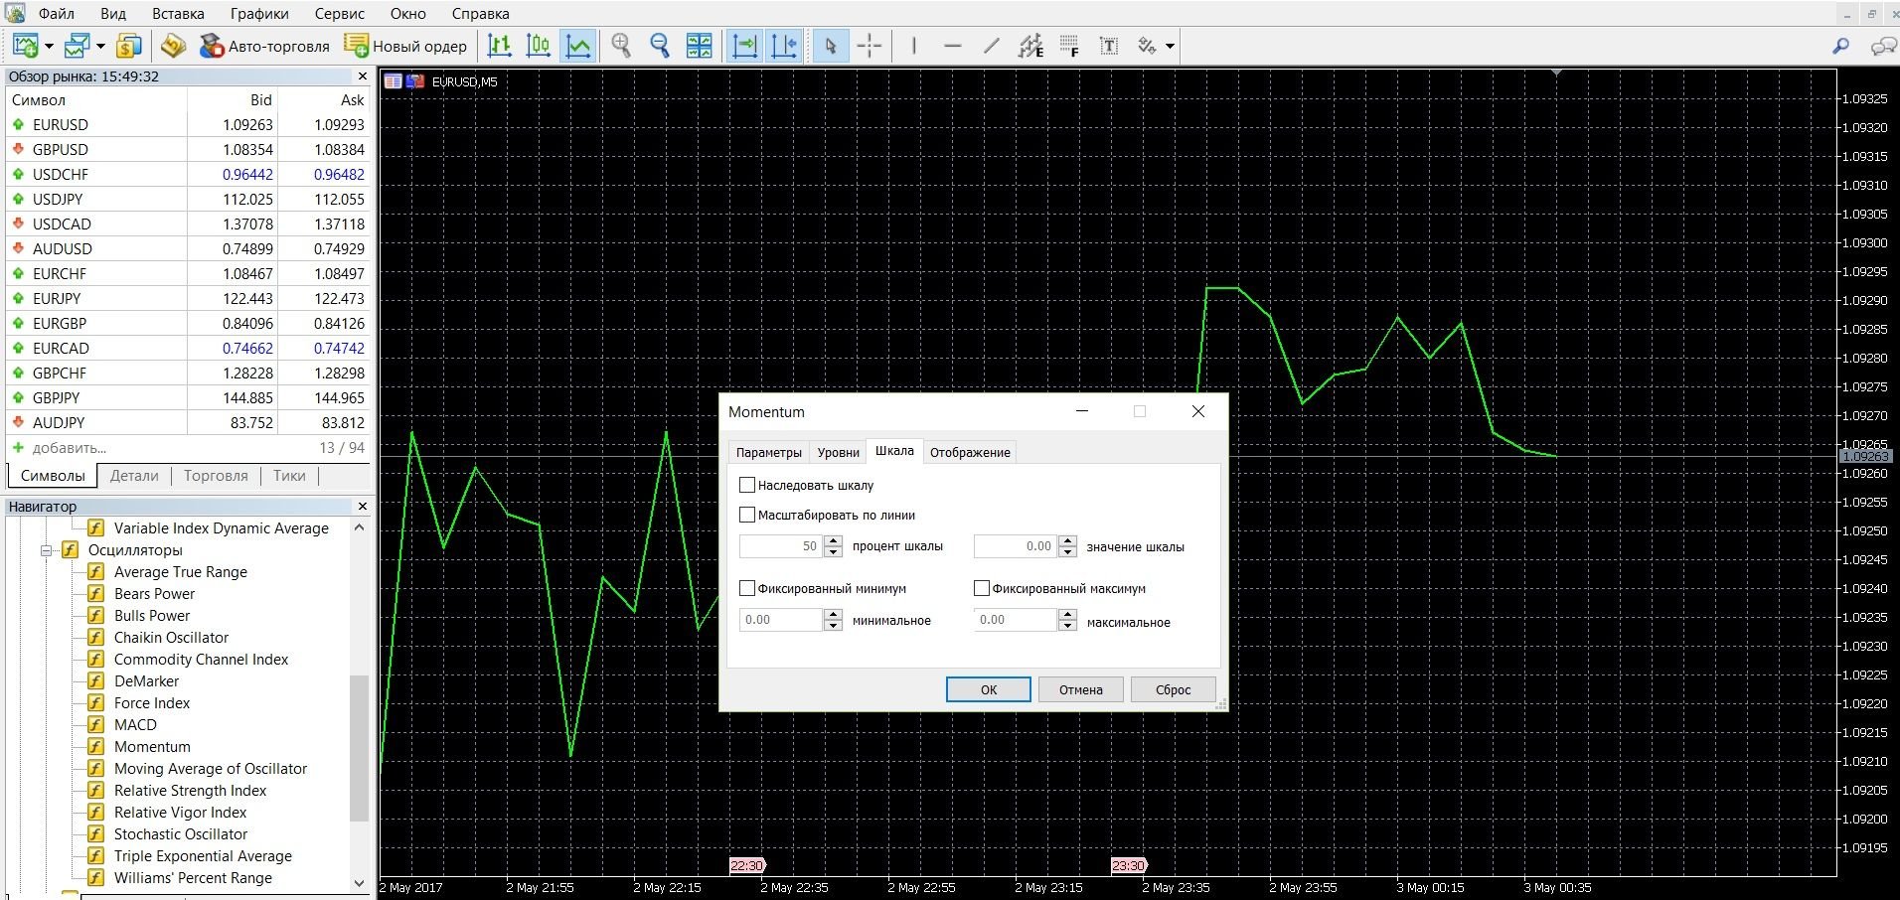1900x900 pixels.
Task: Switch to the Тики tab in Market Watch
Action: point(289,476)
